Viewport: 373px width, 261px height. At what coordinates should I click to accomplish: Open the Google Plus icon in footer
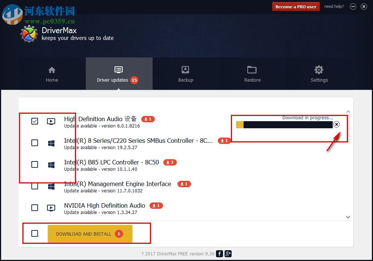tap(228, 254)
